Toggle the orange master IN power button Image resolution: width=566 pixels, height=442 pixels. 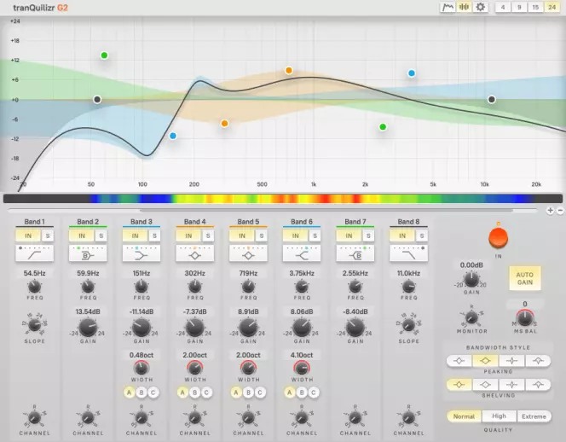click(498, 239)
